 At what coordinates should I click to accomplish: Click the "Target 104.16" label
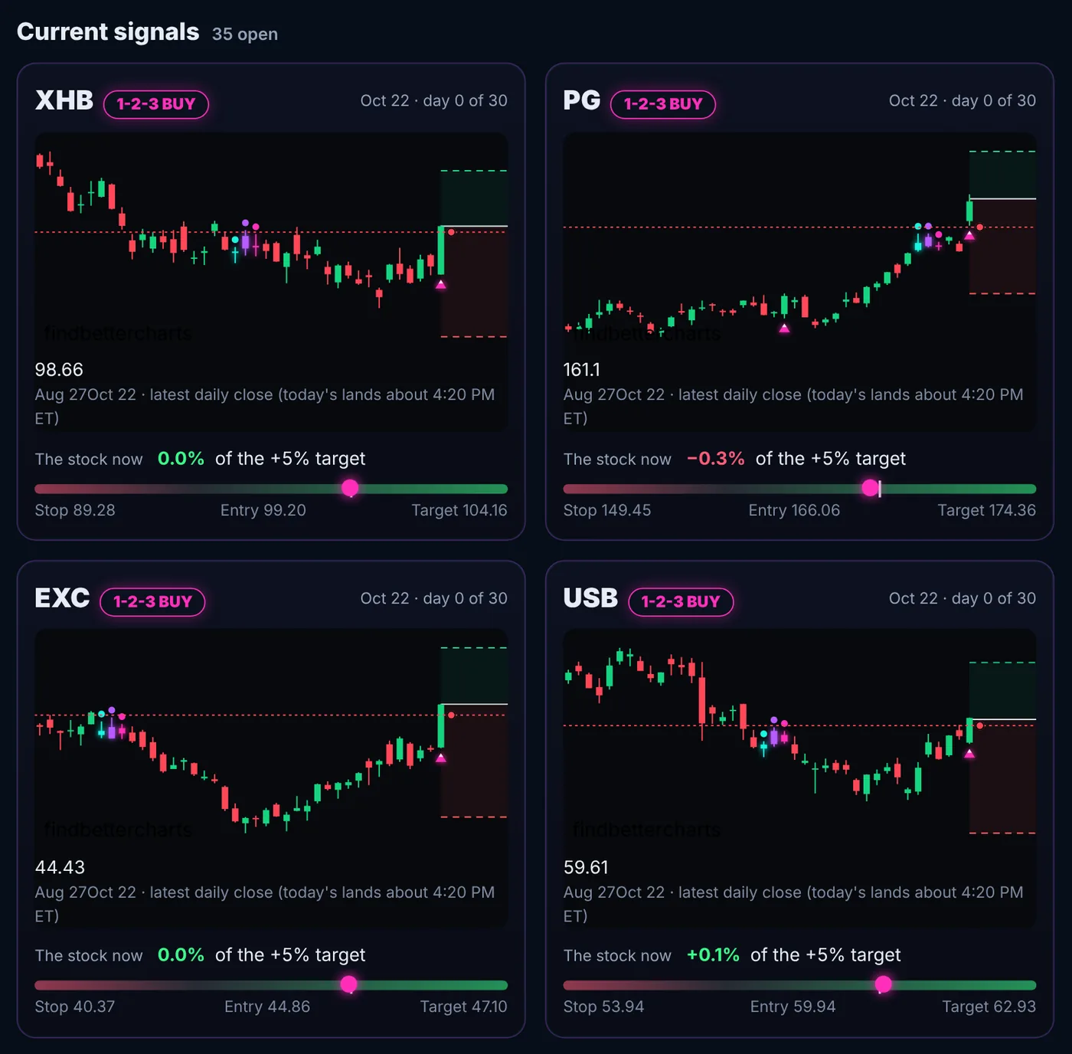(x=459, y=511)
